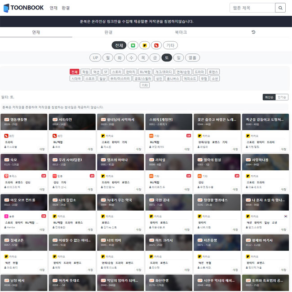Click the 19 badge on 열락의 점심 card
Image resolution: width=292 pixels, height=292 pixels.
(237, 176)
